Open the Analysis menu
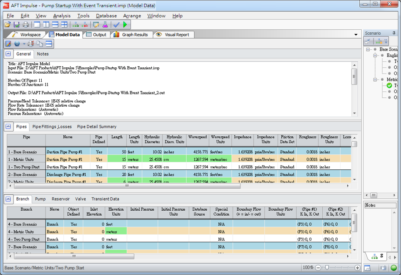 (x=62, y=16)
